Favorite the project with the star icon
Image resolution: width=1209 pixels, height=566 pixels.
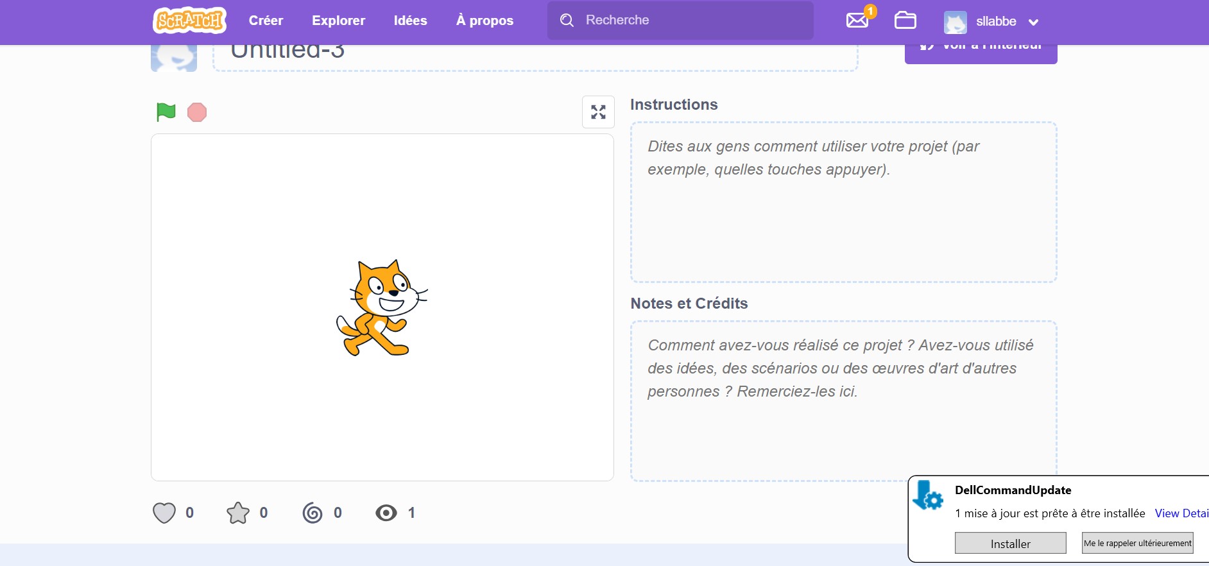click(238, 513)
